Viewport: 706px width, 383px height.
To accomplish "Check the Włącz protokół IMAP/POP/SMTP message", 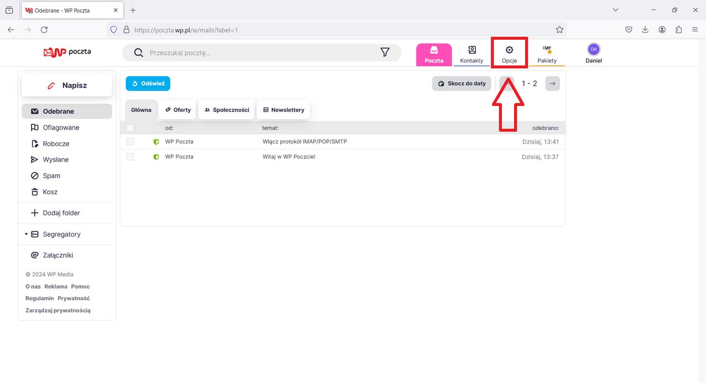I will tap(130, 142).
